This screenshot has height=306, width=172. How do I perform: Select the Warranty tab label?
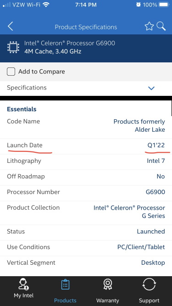[107, 300]
